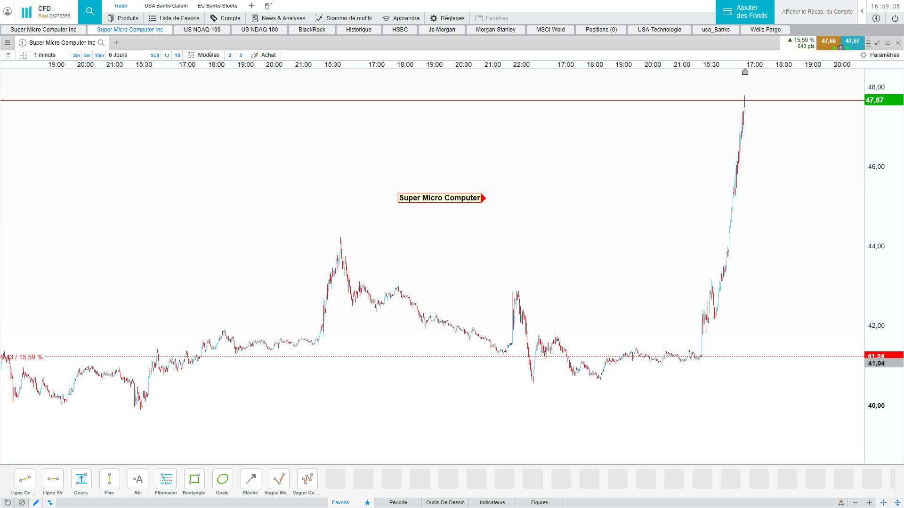The image size is (904, 508).
Task: Click the Afficher le Récap. du Compte link
Action: [817, 12]
